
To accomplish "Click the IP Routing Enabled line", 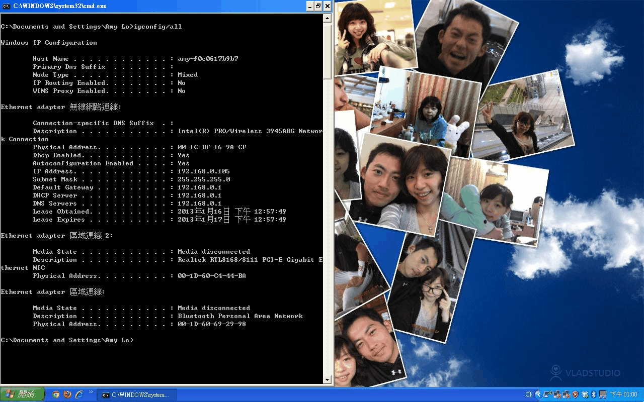I will tap(109, 83).
